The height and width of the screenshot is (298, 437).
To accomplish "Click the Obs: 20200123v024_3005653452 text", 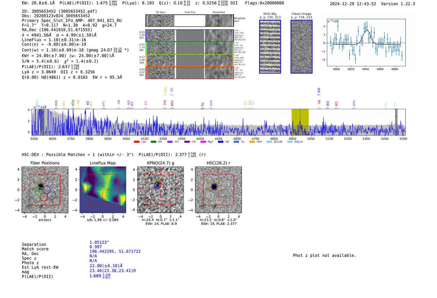I will point(56,16).
